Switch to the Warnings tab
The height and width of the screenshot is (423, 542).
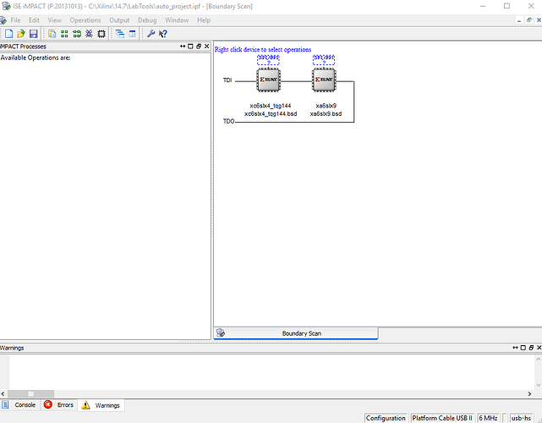click(101, 405)
